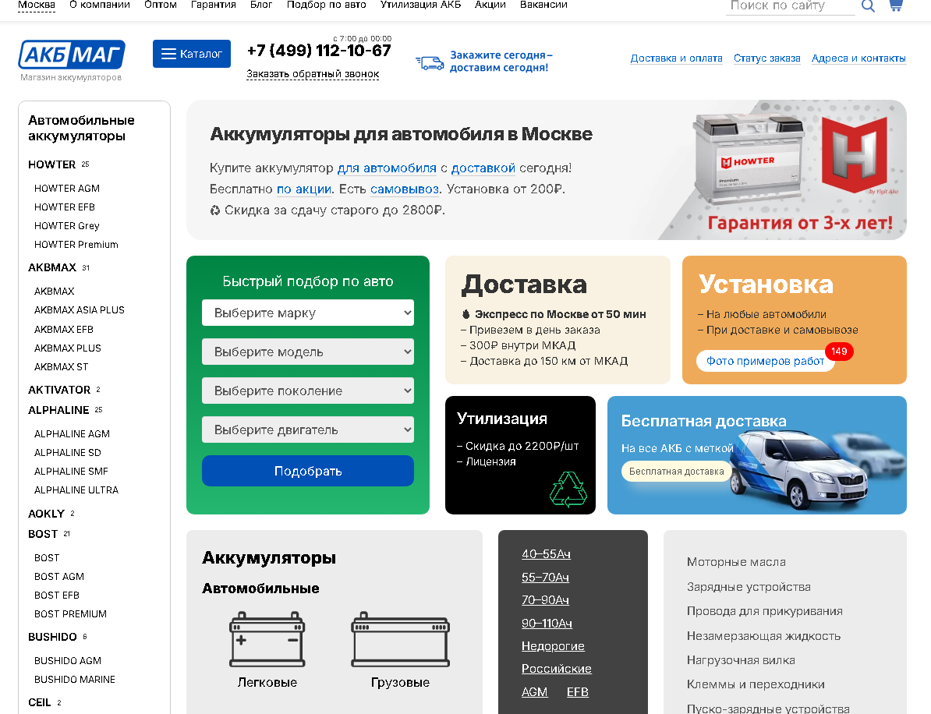Follow the 'самовывоз' link
Viewport: 931px width, 714px height.
(x=405, y=189)
